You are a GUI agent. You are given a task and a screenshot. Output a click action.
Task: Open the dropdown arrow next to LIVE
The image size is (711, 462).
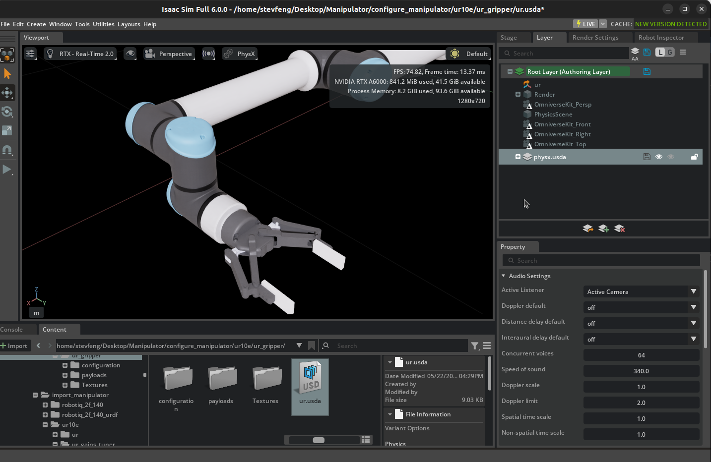pyautogui.click(x=603, y=24)
